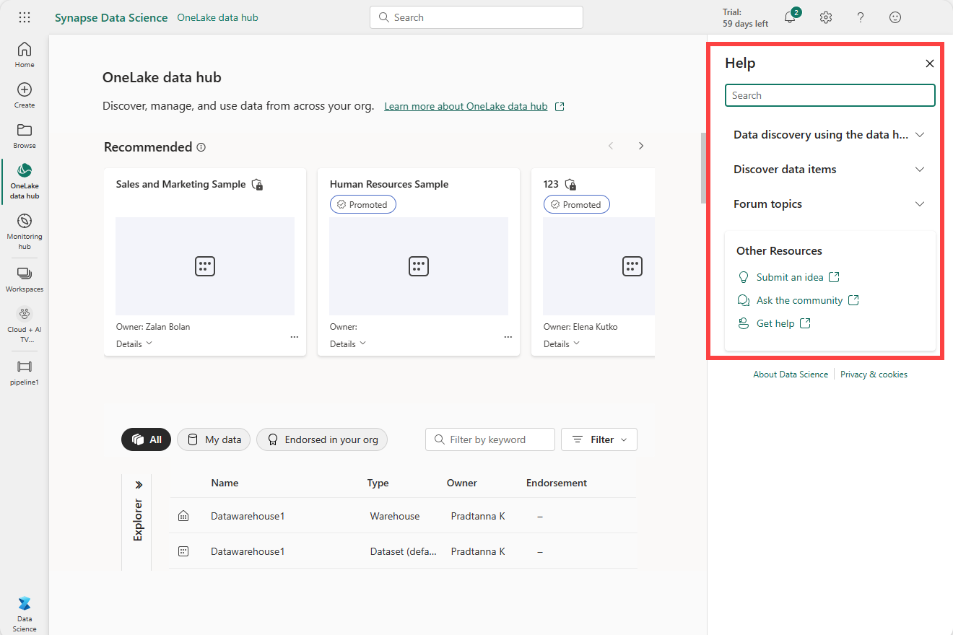Open Privacy & cookies link
Viewport: 953px width, 635px height.
[x=874, y=375]
